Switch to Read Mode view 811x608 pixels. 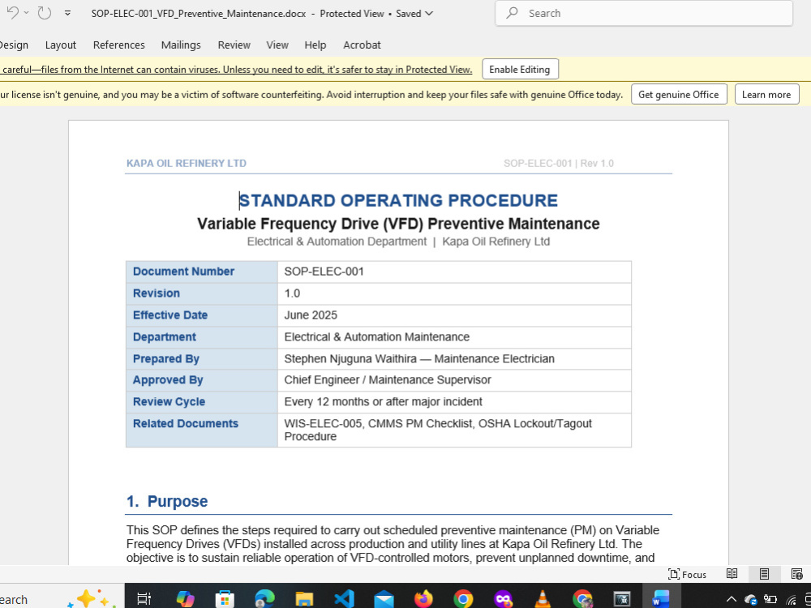(732, 574)
